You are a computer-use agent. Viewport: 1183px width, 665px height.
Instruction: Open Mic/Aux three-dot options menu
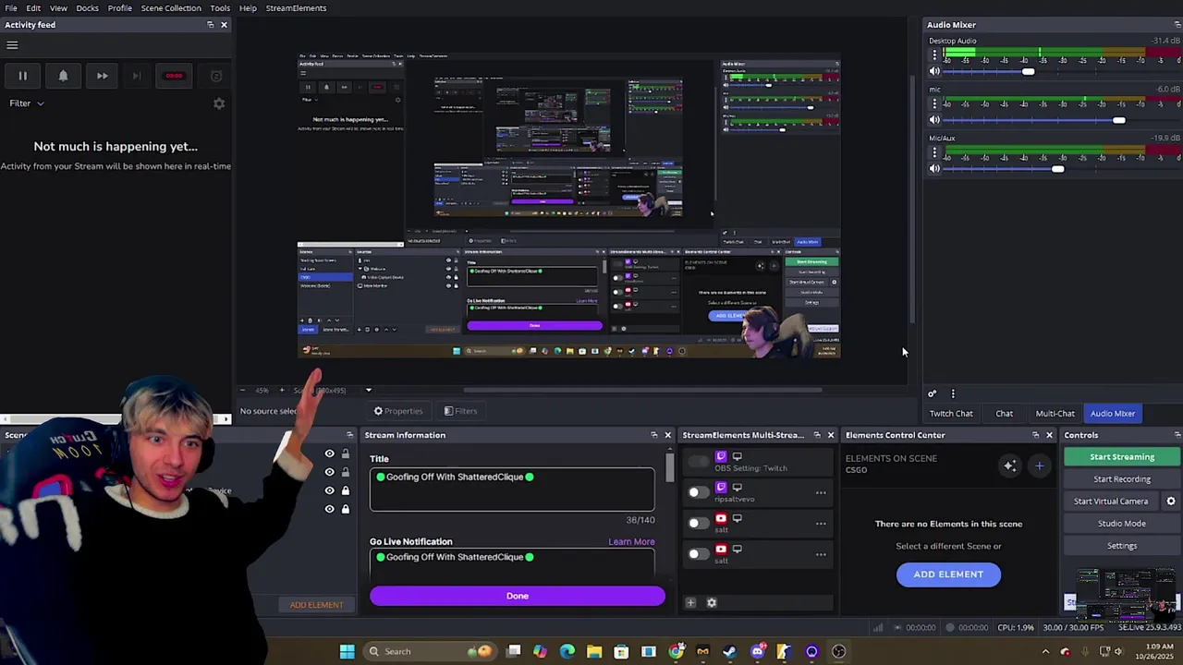[934, 151]
